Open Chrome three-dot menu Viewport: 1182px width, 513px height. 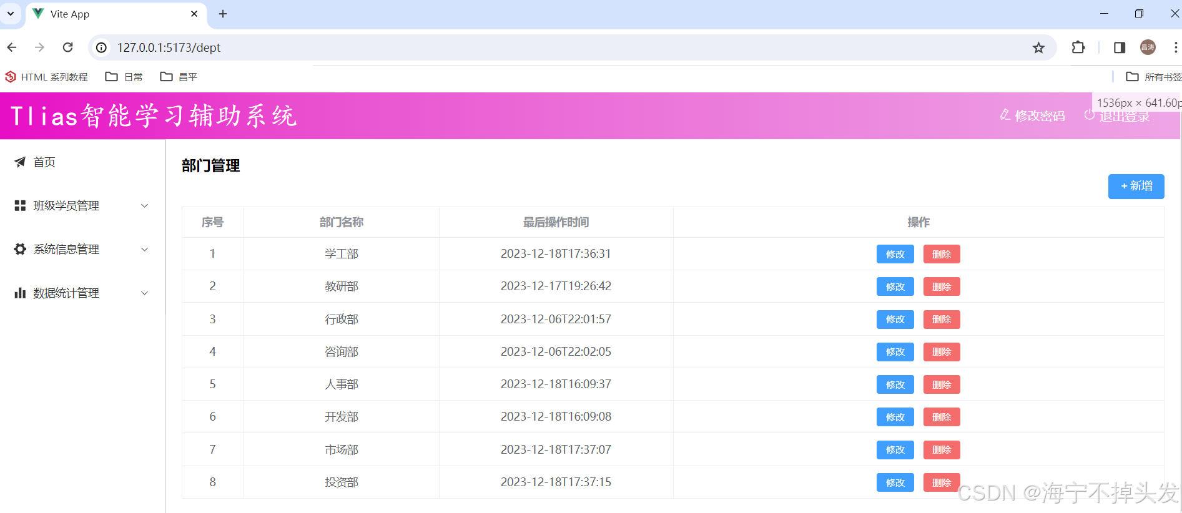pos(1175,47)
